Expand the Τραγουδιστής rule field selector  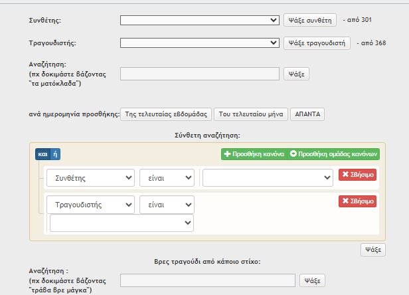coord(90,205)
